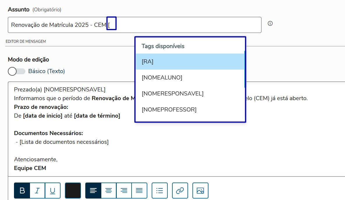Screen dimensions: 345x200
Task: Click the 'Equipe CEM' signature line
Action: [30, 168]
